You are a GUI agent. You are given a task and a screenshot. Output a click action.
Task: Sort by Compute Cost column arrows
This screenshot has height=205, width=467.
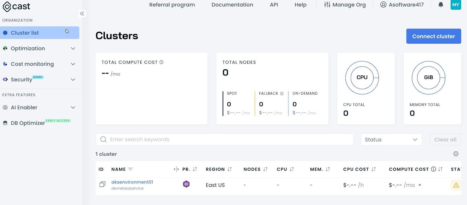(440, 169)
